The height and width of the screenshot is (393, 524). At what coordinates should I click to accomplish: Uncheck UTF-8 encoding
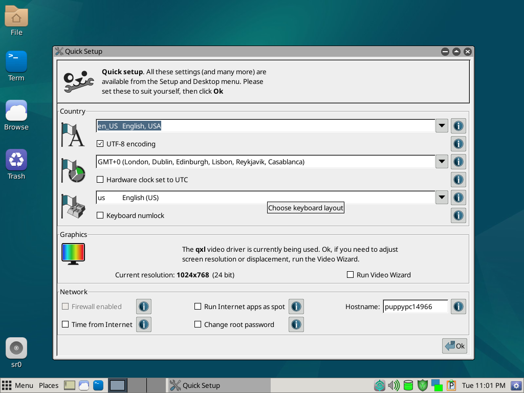(100, 144)
